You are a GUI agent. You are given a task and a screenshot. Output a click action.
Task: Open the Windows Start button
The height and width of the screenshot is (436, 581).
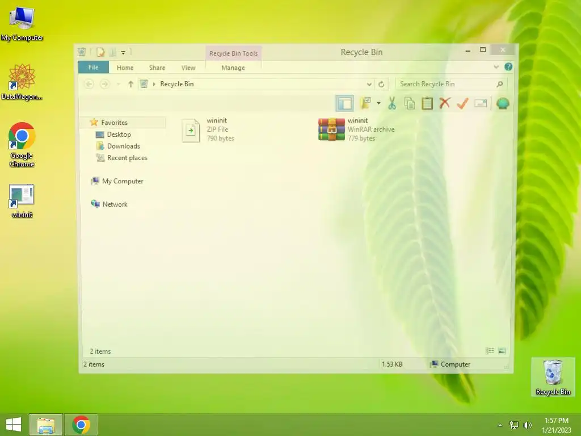pyautogui.click(x=14, y=425)
